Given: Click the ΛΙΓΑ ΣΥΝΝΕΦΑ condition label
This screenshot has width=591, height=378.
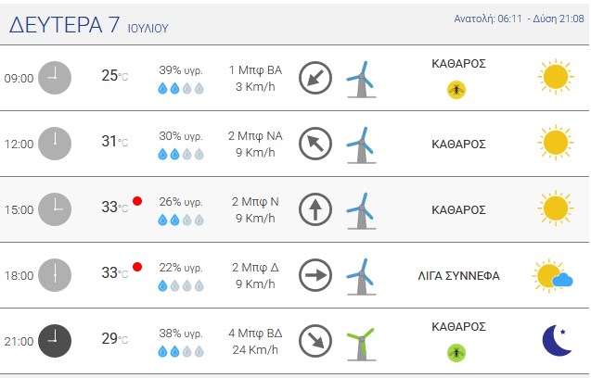Looking at the screenshot, I should point(458,275).
